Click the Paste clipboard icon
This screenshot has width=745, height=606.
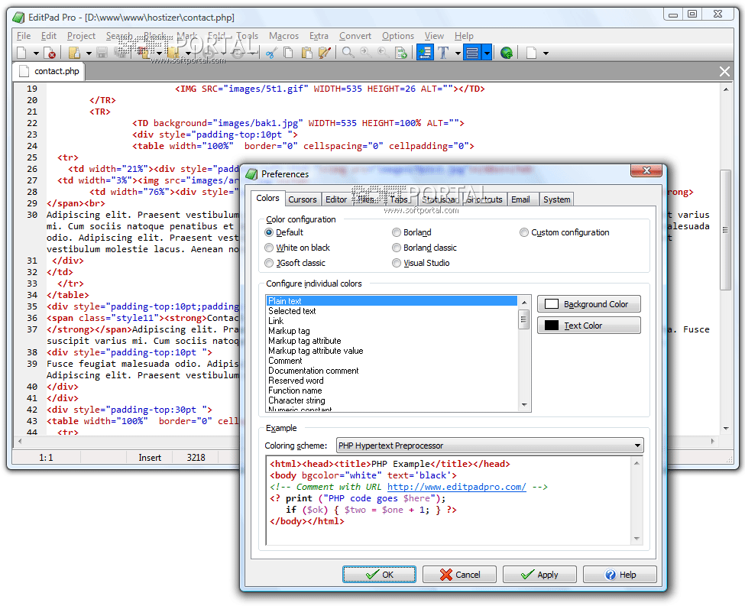pos(306,53)
